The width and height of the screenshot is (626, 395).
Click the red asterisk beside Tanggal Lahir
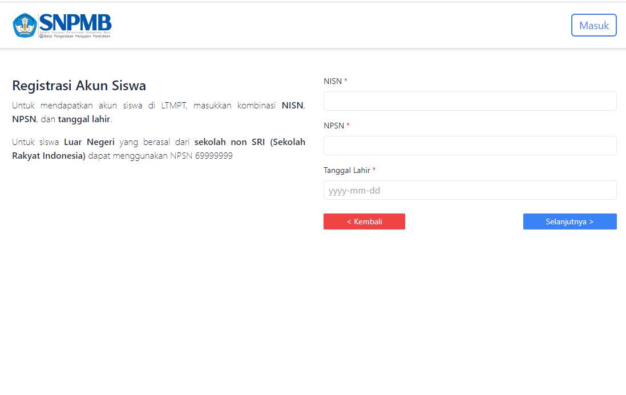(x=374, y=170)
